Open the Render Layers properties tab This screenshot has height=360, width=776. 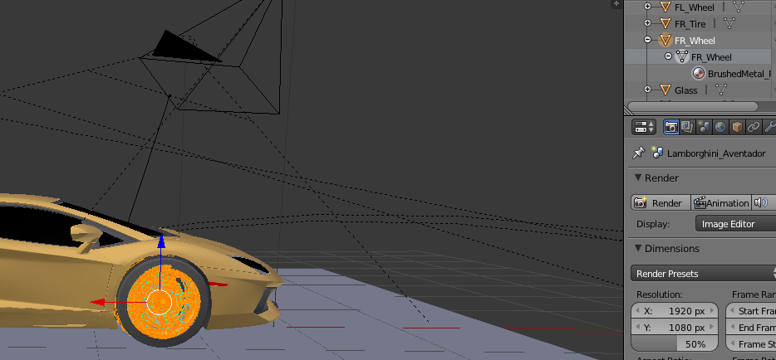(x=687, y=127)
